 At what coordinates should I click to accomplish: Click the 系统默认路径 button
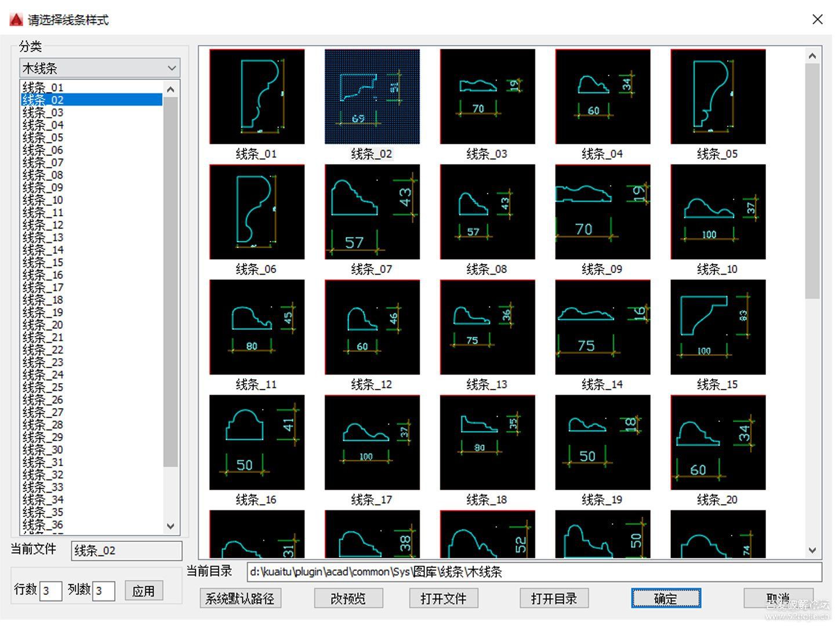(240, 598)
